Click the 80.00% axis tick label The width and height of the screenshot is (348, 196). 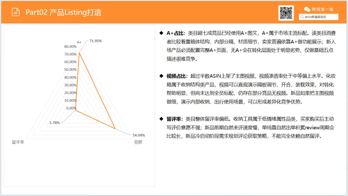pyautogui.click(x=70, y=46)
